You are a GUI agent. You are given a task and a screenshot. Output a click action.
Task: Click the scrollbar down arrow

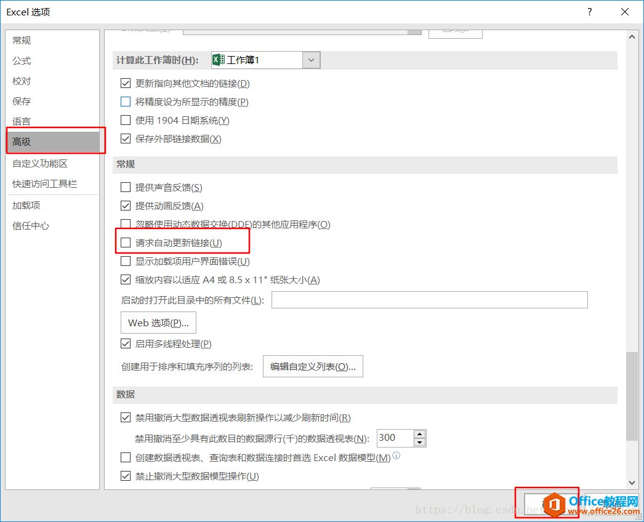point(632,483)
